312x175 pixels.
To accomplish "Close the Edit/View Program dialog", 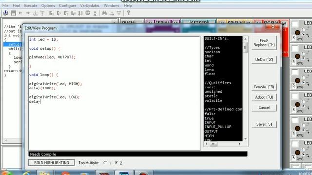I will point(273,26).
